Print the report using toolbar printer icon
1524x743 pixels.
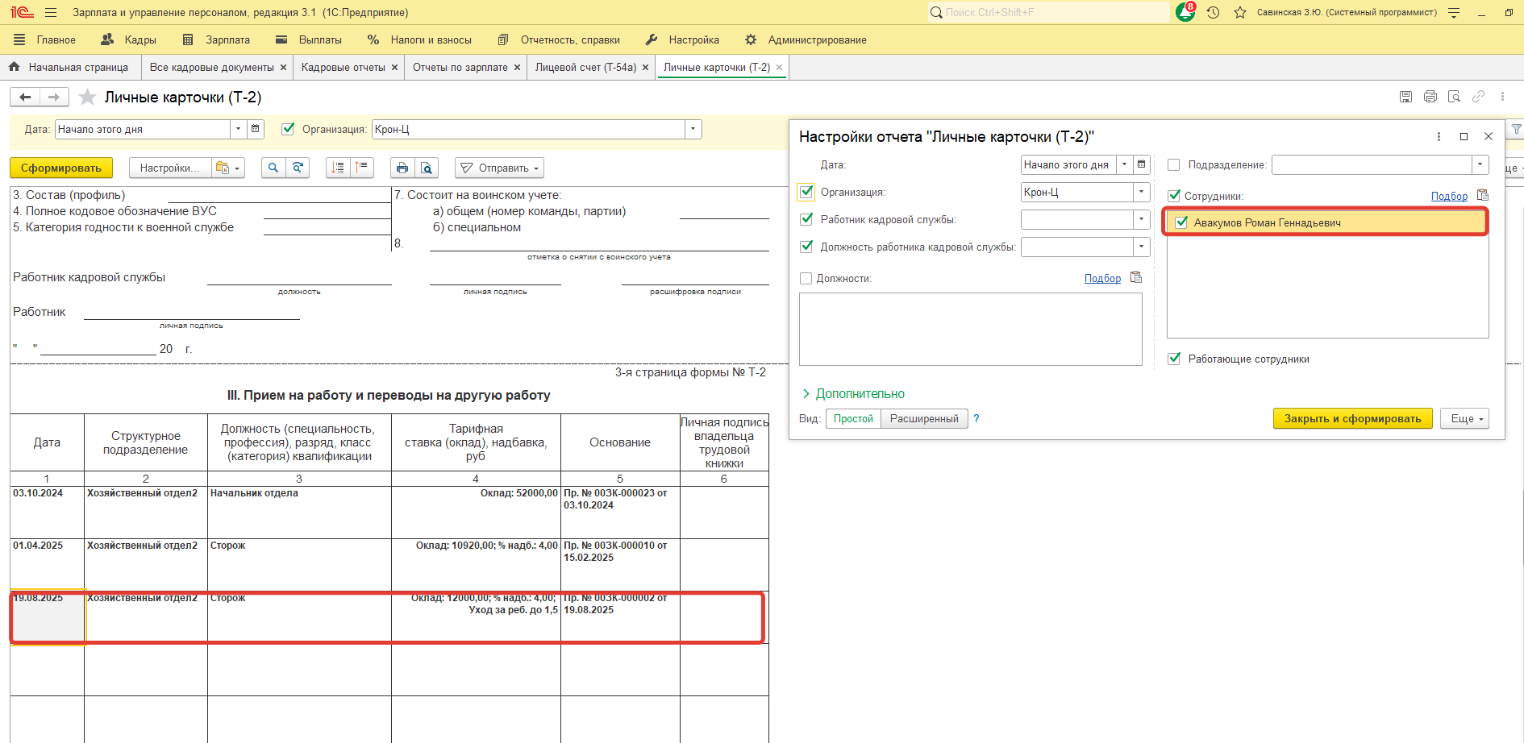pyautogui.click(x=402, y=168)
